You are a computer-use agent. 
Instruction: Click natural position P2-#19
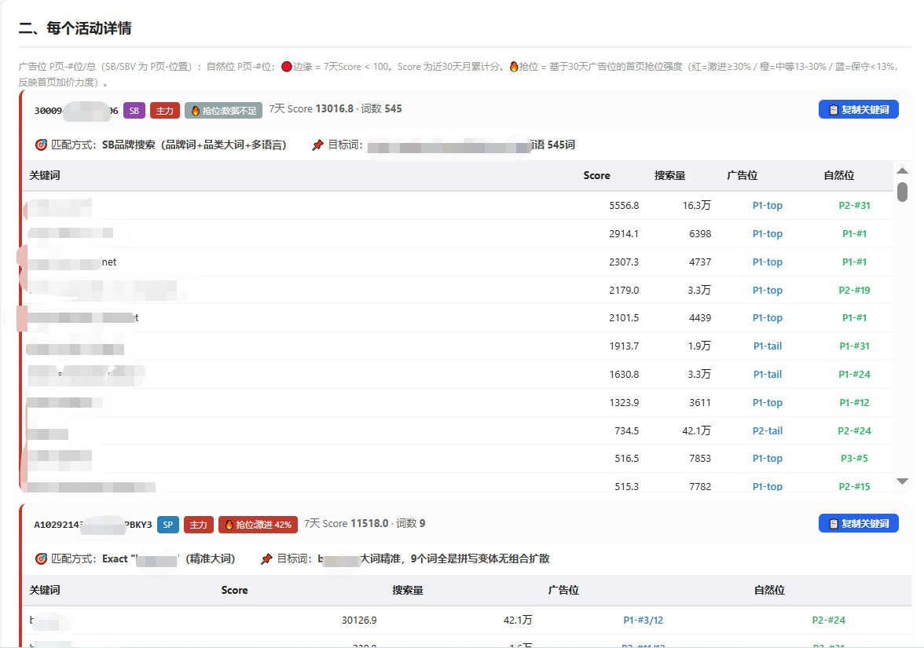coord(855,291)
